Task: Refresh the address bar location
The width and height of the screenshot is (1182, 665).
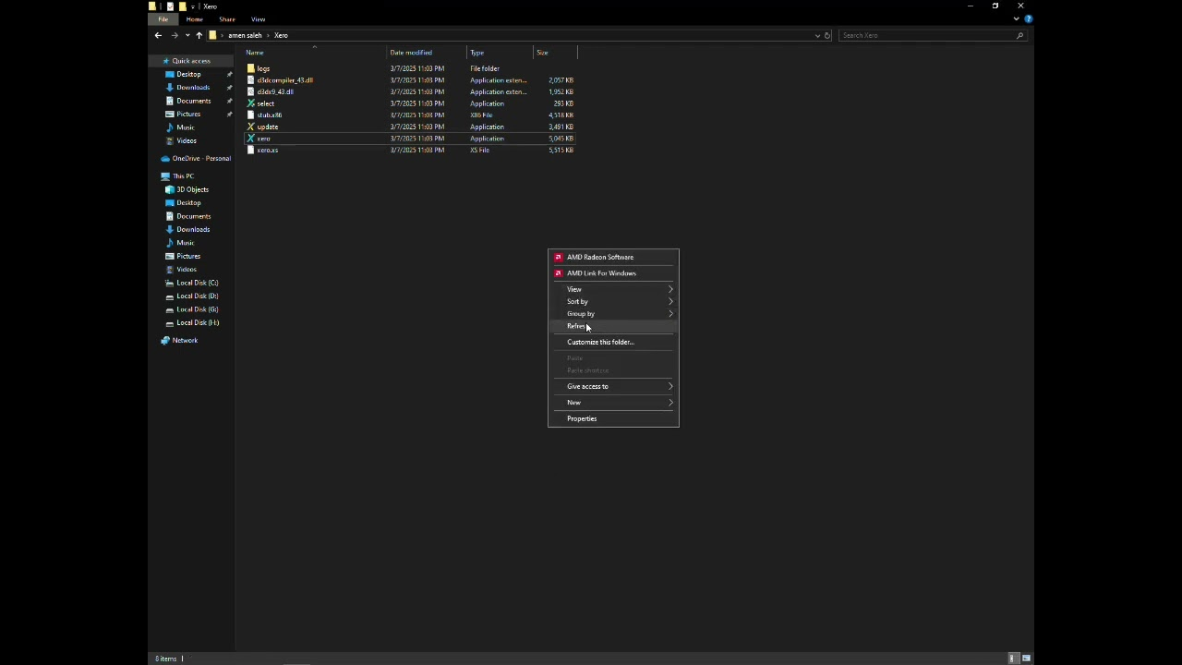Action: pyautogui.click(x=827, y=35)
